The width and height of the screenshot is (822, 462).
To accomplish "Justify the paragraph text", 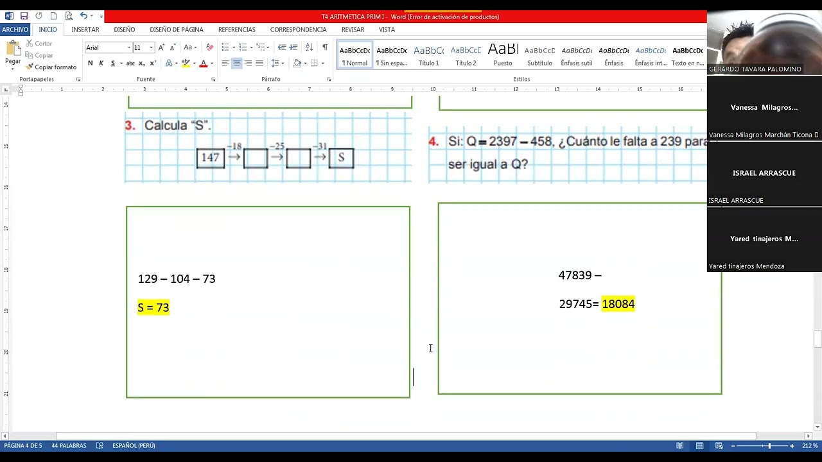I will click(259, 63).
